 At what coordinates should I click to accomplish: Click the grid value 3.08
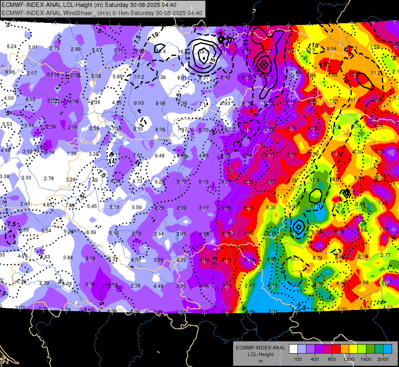pos(90,259)
